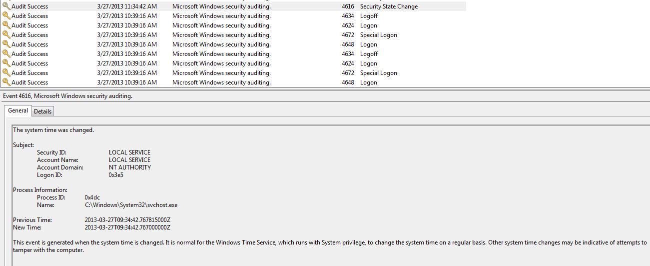Viewport: 650px width, 266px height.
Task: Click the 'Security ID:' label
Action: [x=51, y=152]
